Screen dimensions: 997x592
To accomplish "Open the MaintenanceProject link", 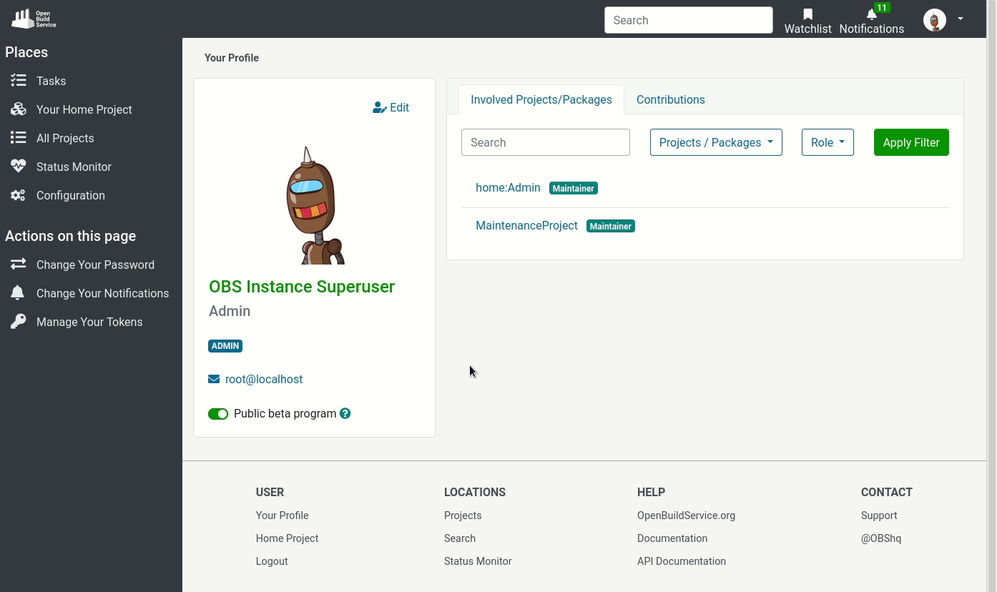I will (526, 225).
